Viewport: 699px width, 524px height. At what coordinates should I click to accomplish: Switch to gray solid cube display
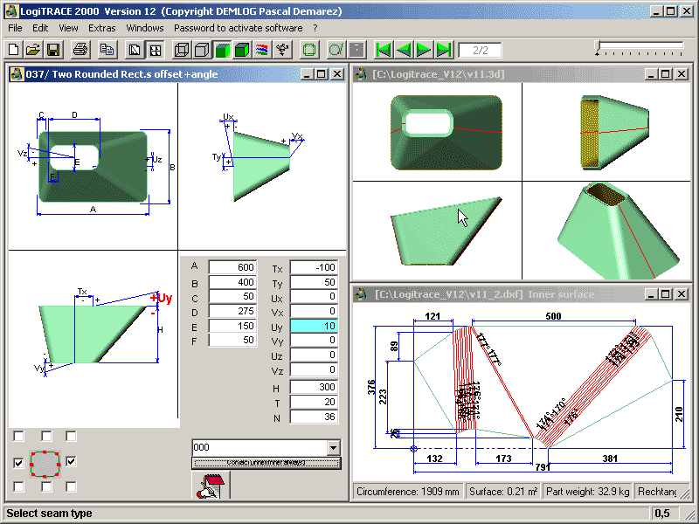coord(202,50)
